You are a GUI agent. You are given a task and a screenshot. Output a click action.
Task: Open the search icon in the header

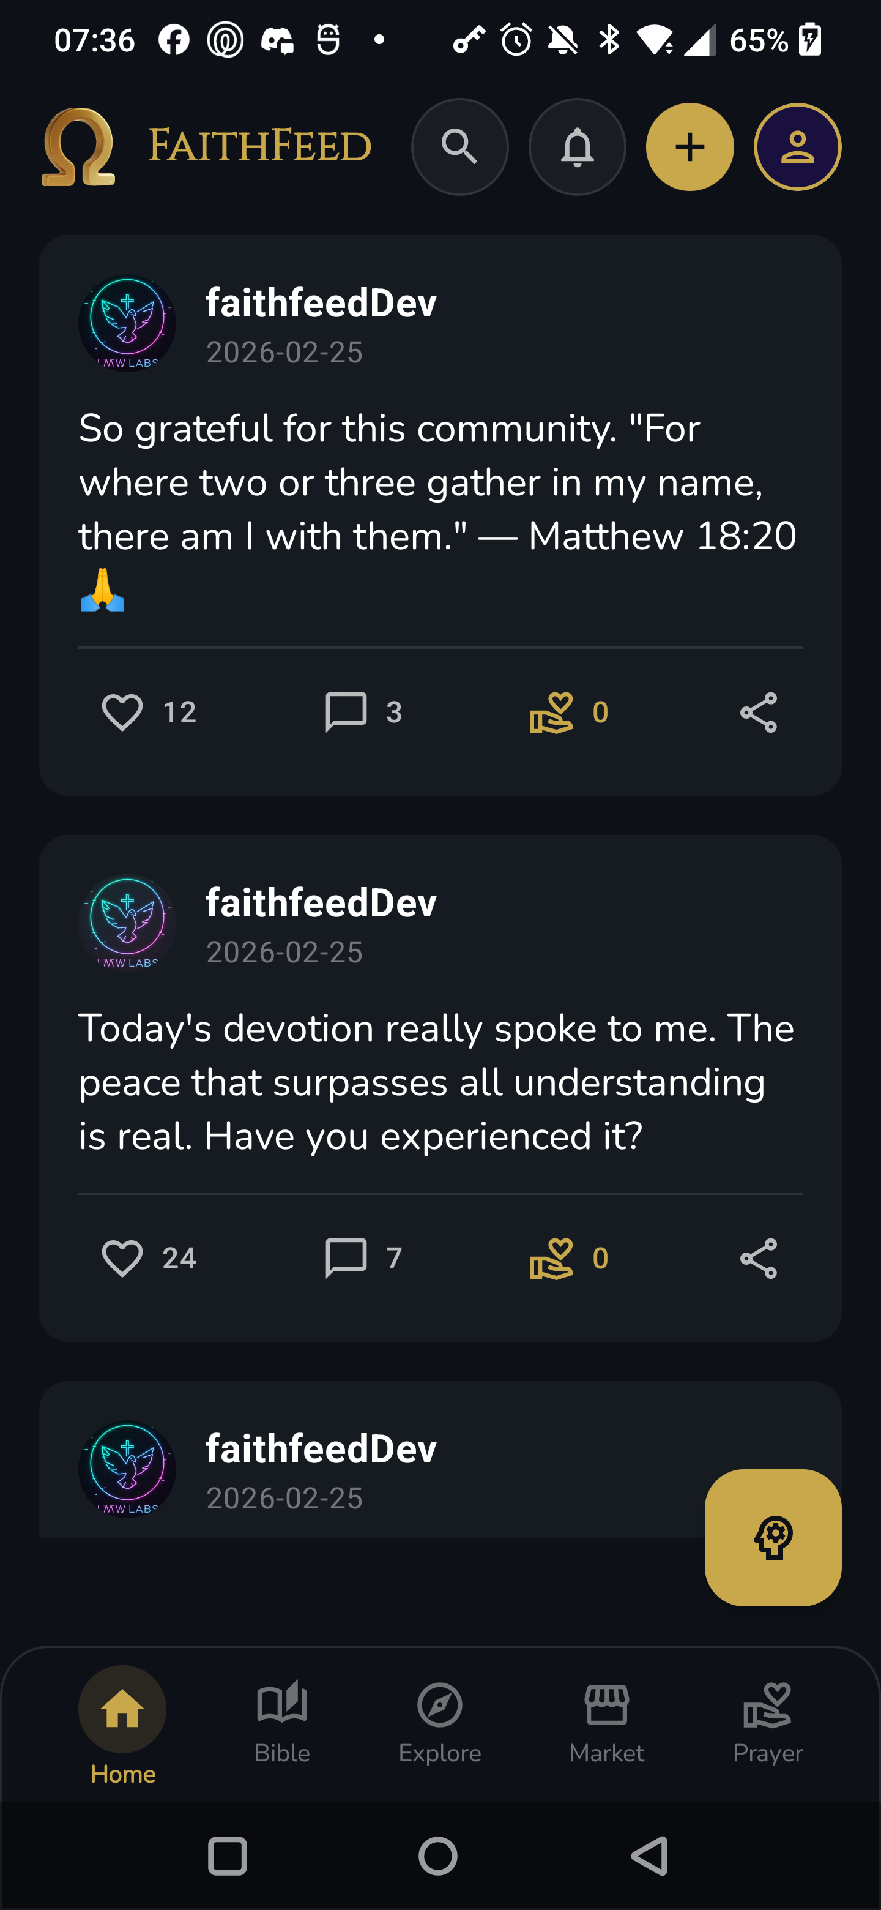tap(460, 146)
